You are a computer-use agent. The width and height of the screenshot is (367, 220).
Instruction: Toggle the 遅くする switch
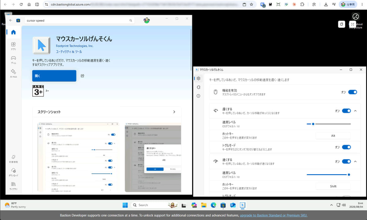pyautogui.click(x=347, y=111)
